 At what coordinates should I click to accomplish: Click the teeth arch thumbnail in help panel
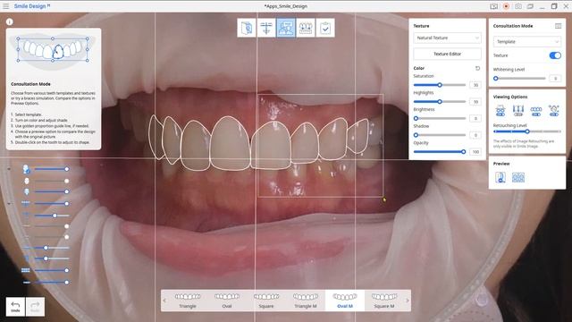coord(53,50)
